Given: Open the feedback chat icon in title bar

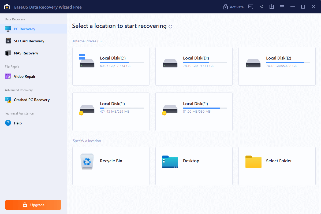Looking at the screenshot, I should (x=251, y=7).
